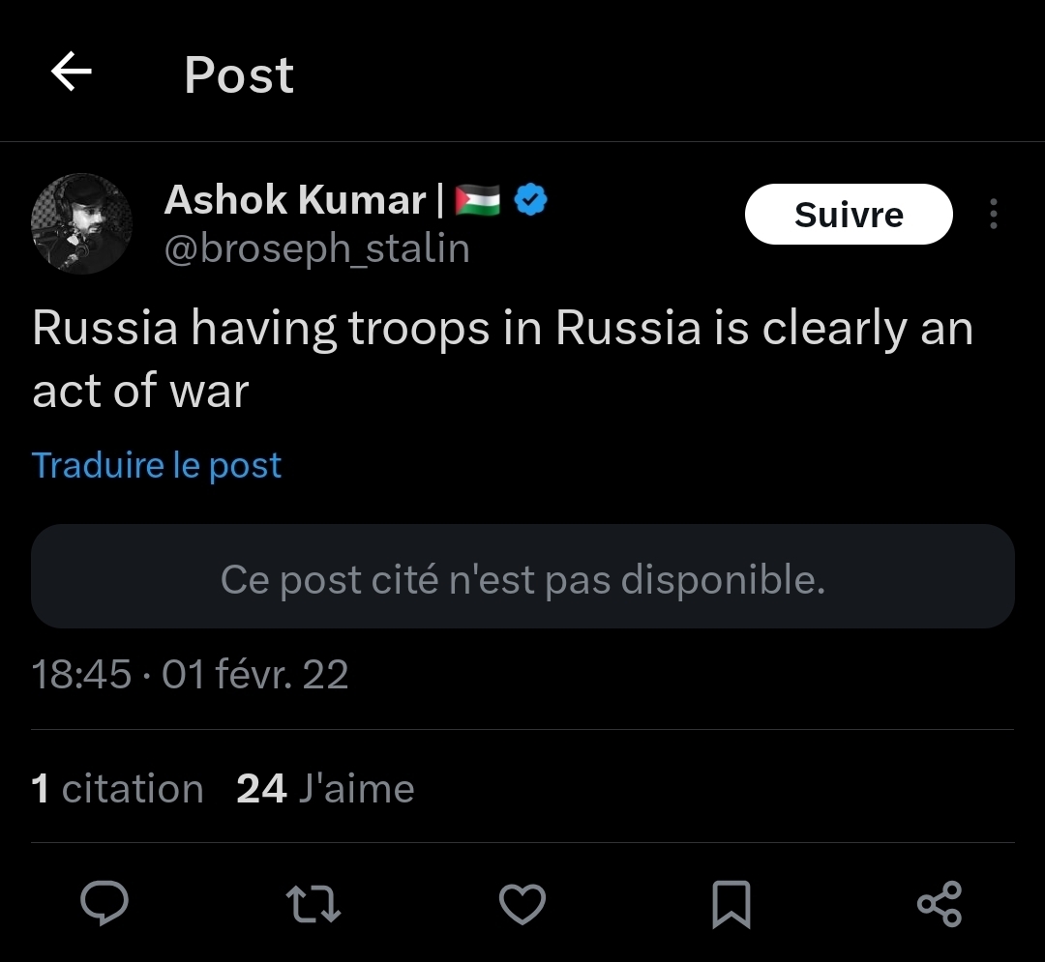
Task: Click the blue verified badge
Action: pyautogui.click(x=531, y=200)
